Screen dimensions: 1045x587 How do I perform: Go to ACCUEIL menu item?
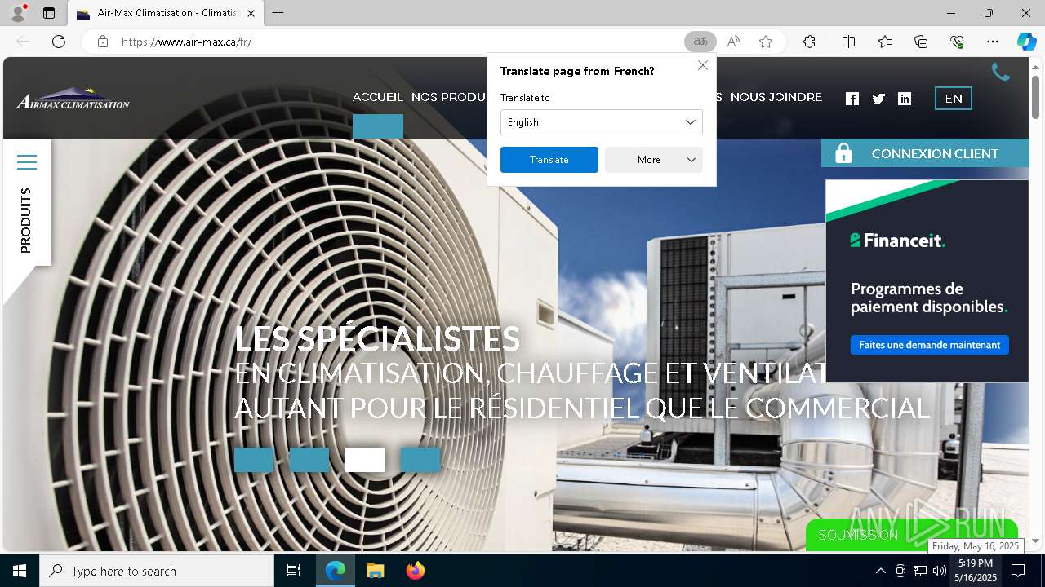pos(378,97)
